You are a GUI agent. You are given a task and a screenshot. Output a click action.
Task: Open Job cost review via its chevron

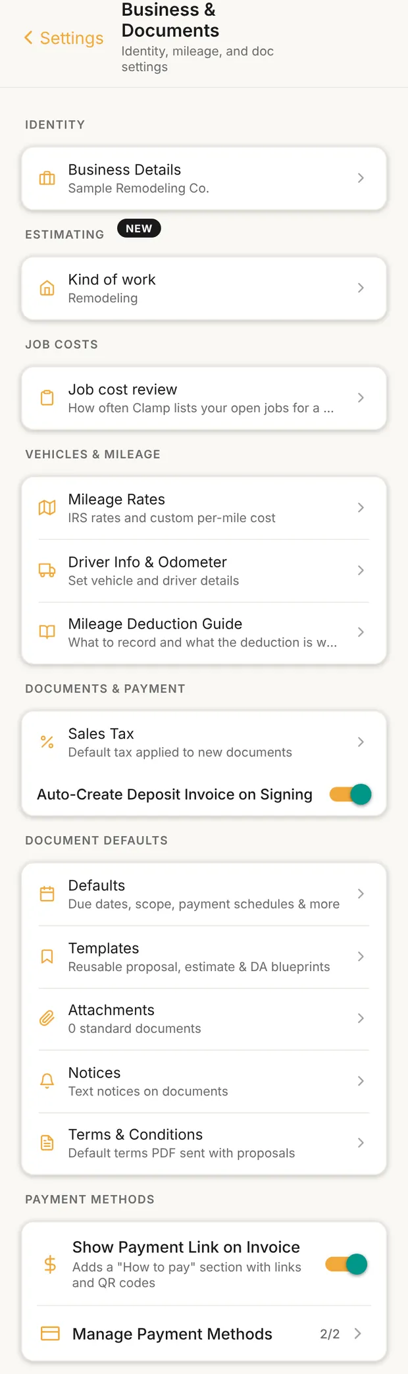pos(361,398)
